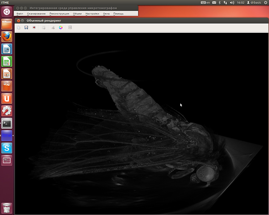Open the Файл menu
Screen dimensions: 269x215
[x=20, y=14]
